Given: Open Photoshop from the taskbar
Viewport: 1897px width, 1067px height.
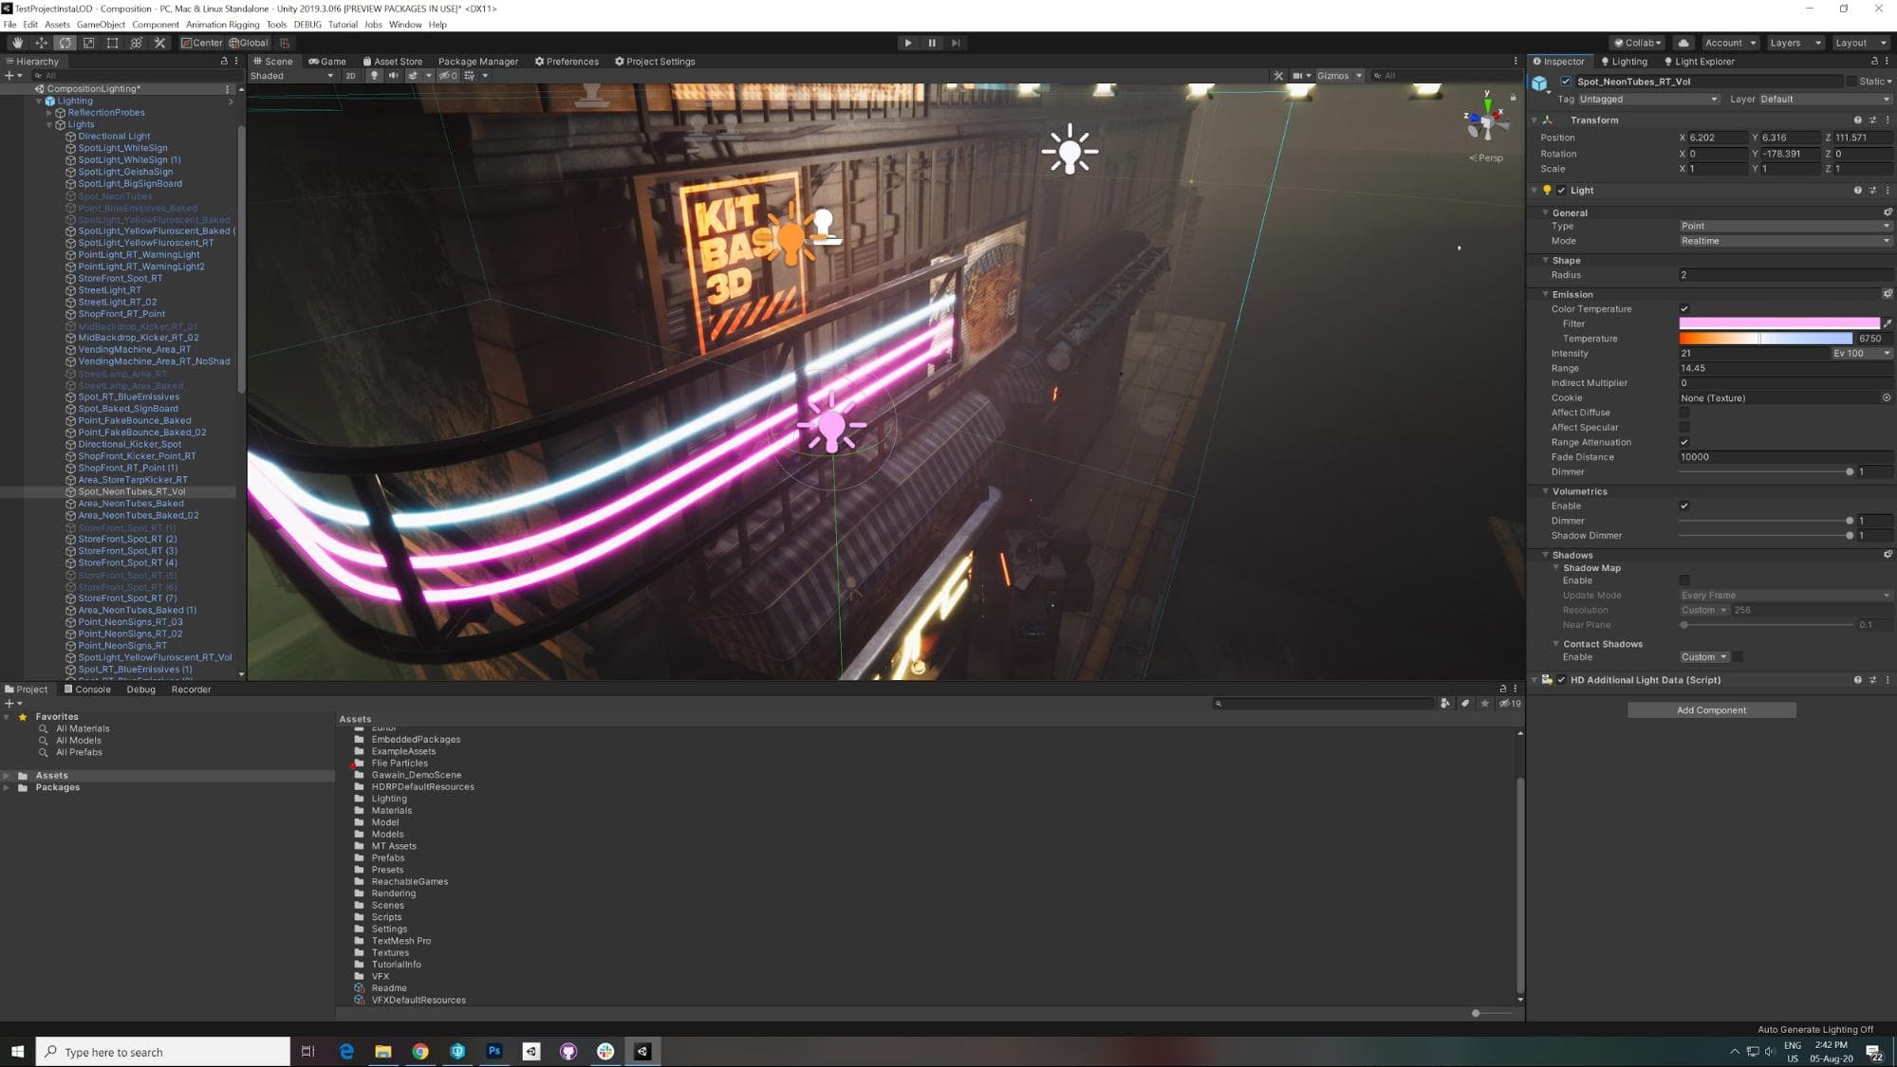Looking at the screenshot, I should (493, 1051).
